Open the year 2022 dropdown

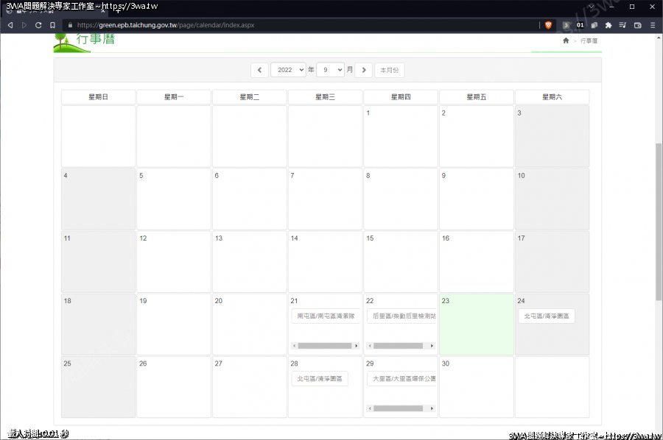coord(288,70)
